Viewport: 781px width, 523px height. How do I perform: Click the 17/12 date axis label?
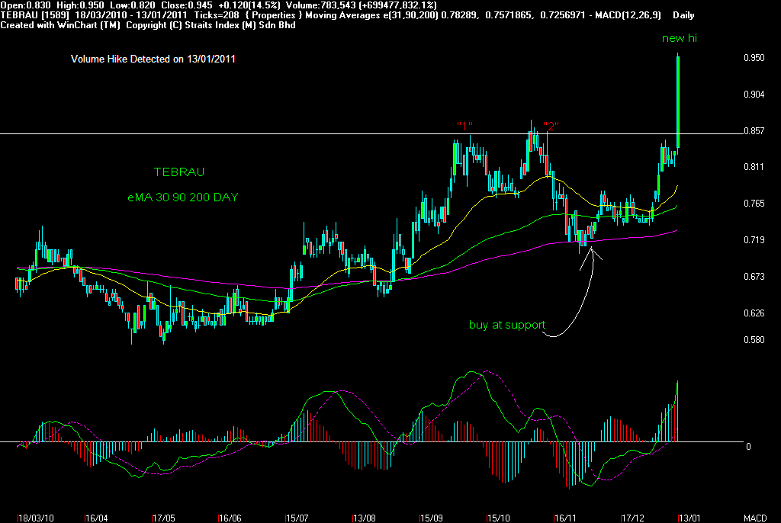632,518
